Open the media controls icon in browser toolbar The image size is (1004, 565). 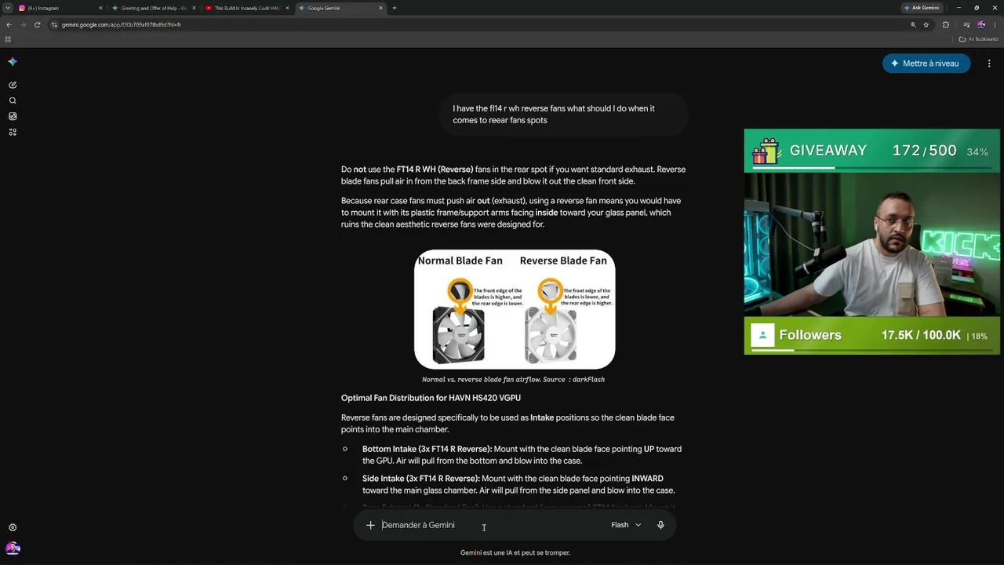tap(966, 24)
